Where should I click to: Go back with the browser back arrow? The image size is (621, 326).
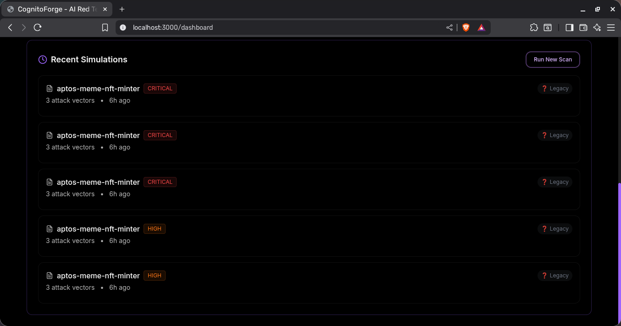[x=10, y=28]
